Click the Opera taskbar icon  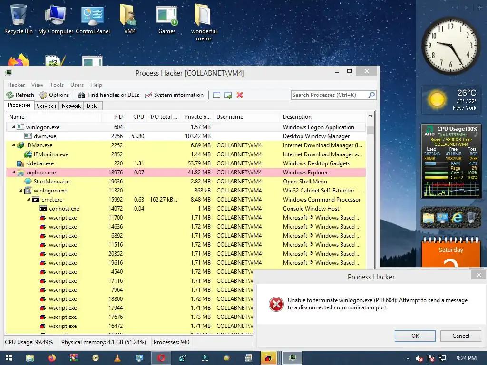161,358
